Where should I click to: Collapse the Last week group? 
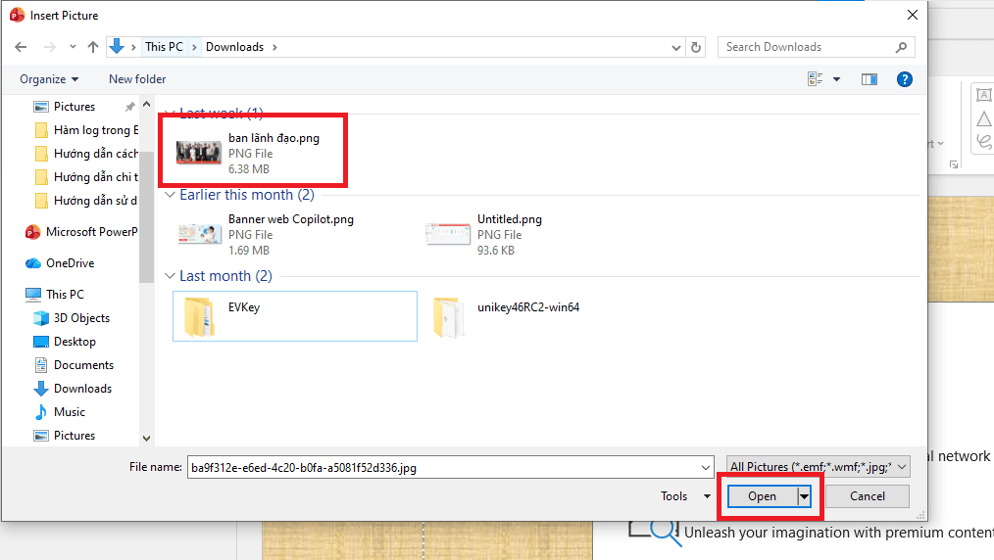click(170, 114)
